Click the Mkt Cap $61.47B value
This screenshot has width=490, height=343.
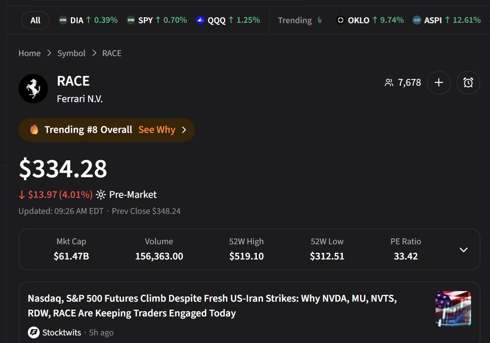pos(71,257)
